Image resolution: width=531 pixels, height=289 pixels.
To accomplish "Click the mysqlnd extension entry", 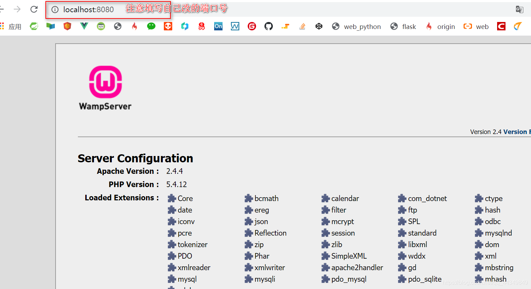I will 493,233.
